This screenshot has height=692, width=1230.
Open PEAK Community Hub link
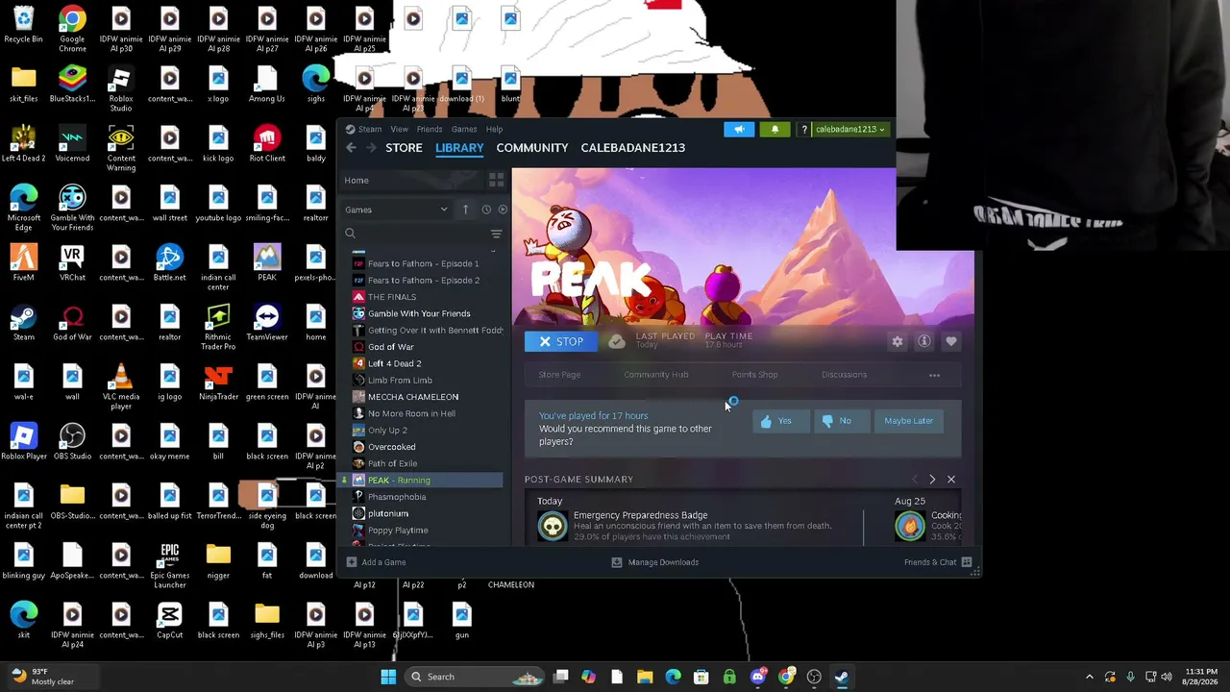656,375
